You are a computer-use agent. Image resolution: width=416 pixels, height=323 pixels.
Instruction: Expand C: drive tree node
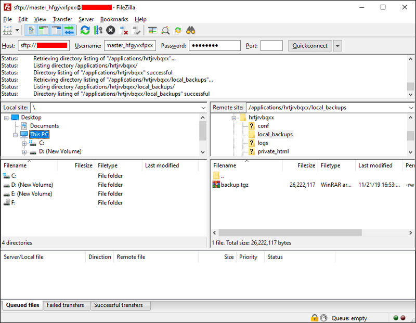coord(24,144)
